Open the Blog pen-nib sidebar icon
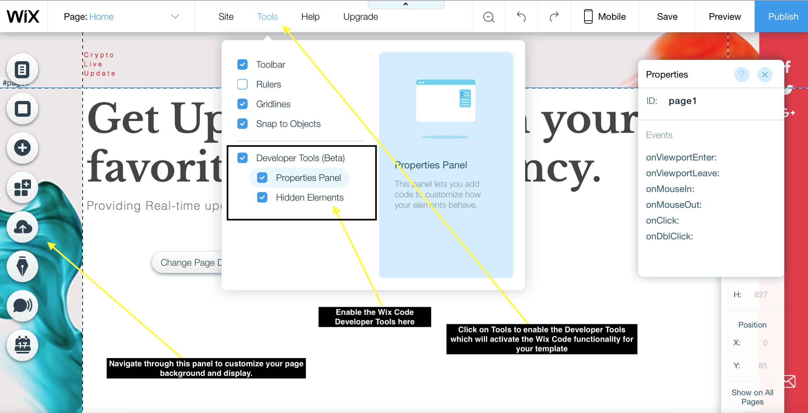 pyautogui.click(x=22, y=266)
